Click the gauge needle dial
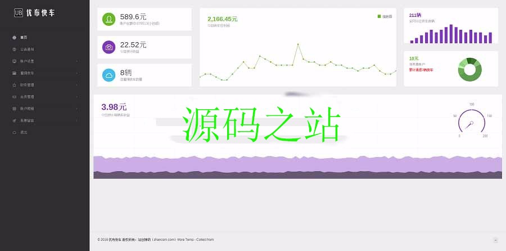506x251 pixels. (x=472, y=121)
